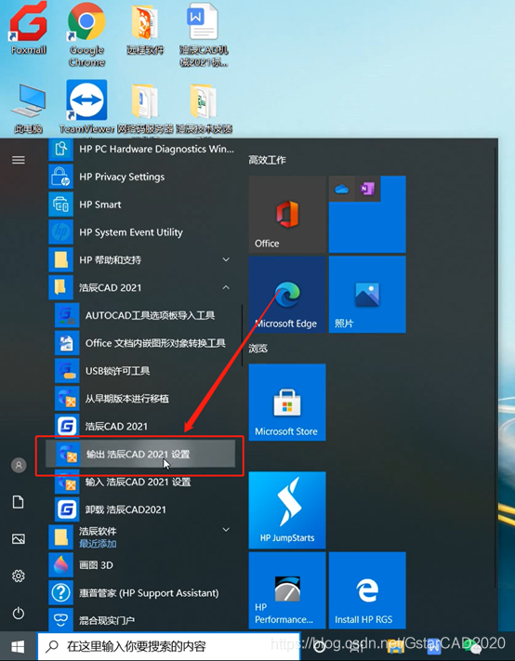Viewport: 515px width, 661px height.
Task: Open the 远程软件 desktop folder
Action: (x=145, y=30)
